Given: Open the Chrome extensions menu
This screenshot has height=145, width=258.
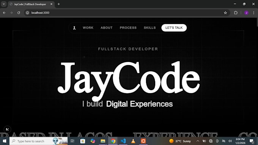Looking at the screenshot, I should pyautogui.click(x=236, y=12).
